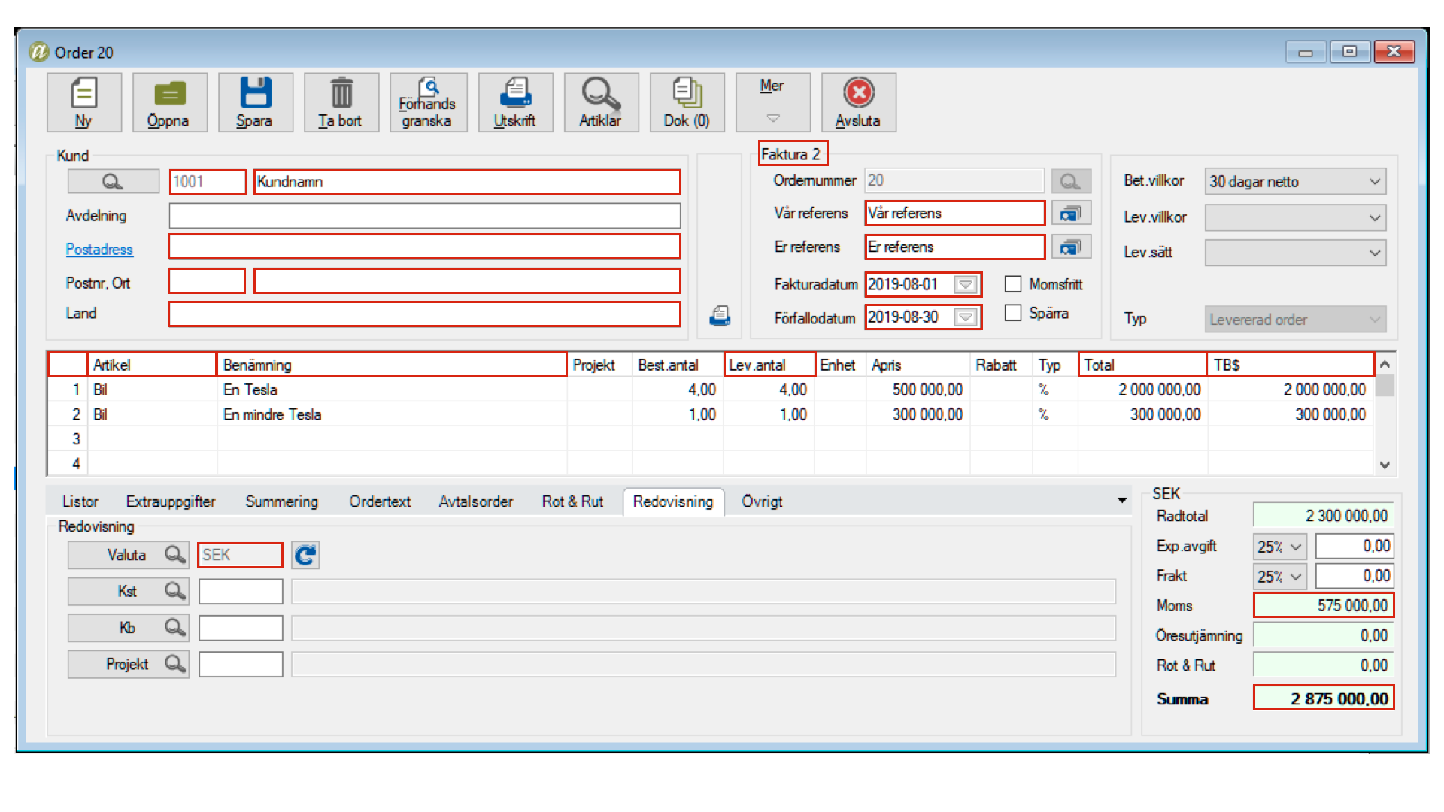Click contact card icon beside Vår referens

[x=1070, y=214]
